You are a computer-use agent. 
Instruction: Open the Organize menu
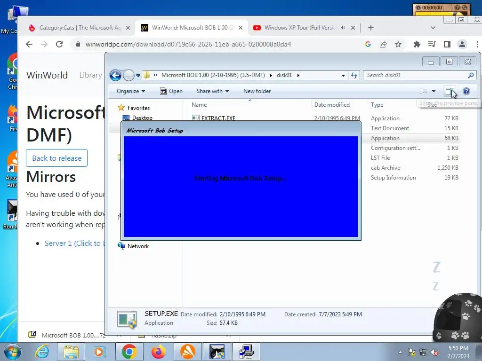131,91
